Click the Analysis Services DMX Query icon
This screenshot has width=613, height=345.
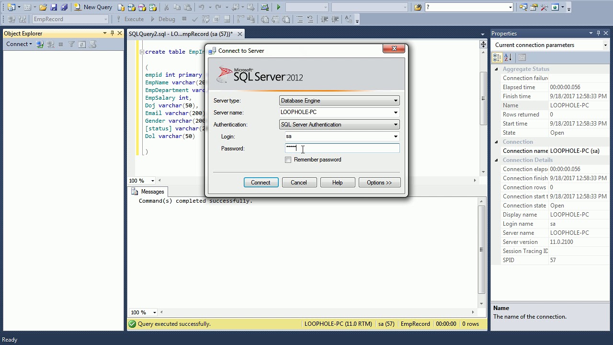tap(142, 7)
